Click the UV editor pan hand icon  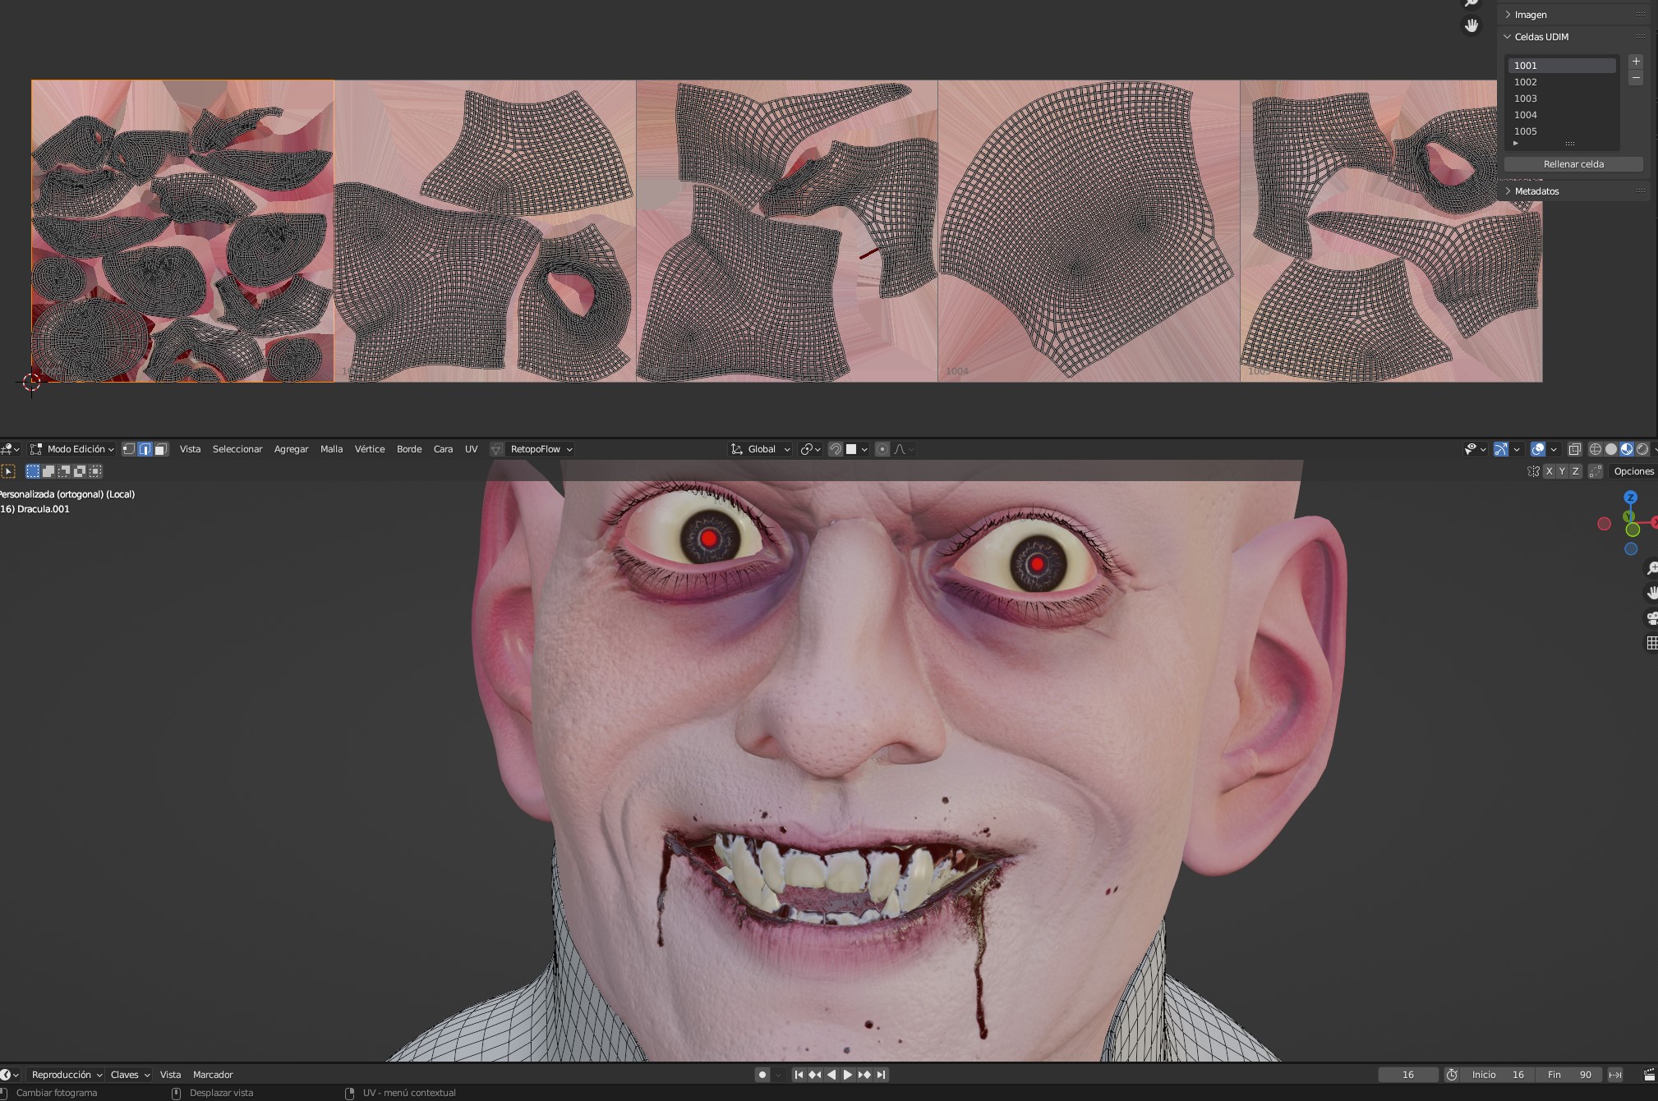(1471, 25)
